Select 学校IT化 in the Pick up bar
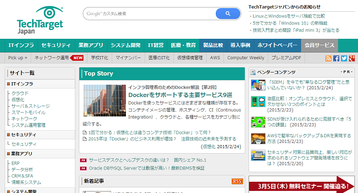The image size is (358, 193). click(99, 58)
